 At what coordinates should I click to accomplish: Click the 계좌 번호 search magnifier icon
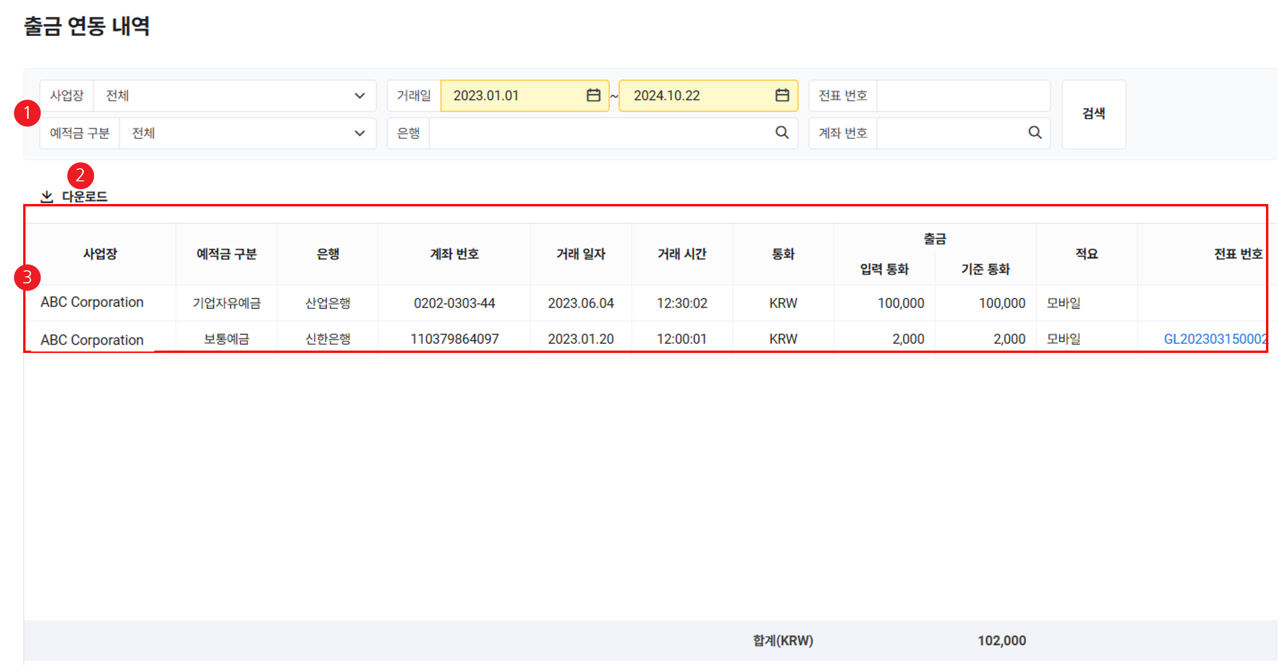point(1035,133)
